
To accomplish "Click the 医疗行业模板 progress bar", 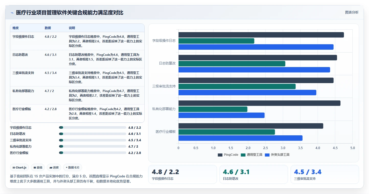I will pyautogui.click(x=93, y=153).
